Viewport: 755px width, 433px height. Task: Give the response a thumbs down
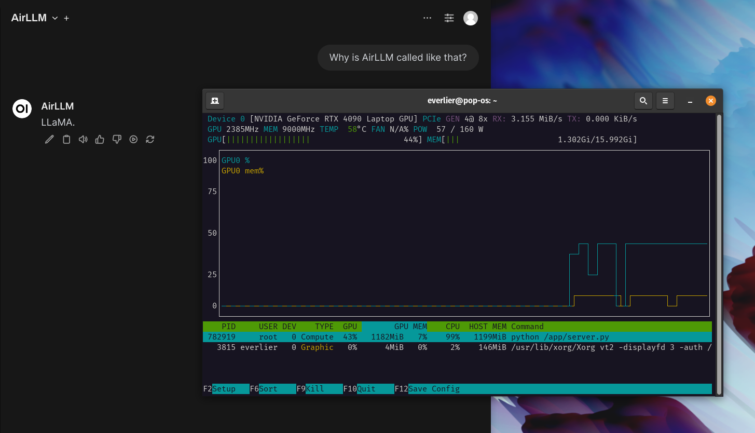(117, 139)
